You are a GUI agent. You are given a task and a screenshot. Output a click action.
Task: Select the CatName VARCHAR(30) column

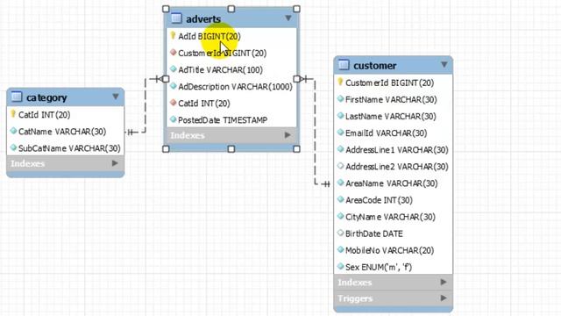point(62,132)
